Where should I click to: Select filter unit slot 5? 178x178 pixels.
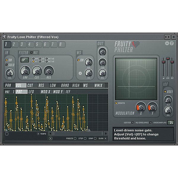pyautogui.click(x=39, y=44)
